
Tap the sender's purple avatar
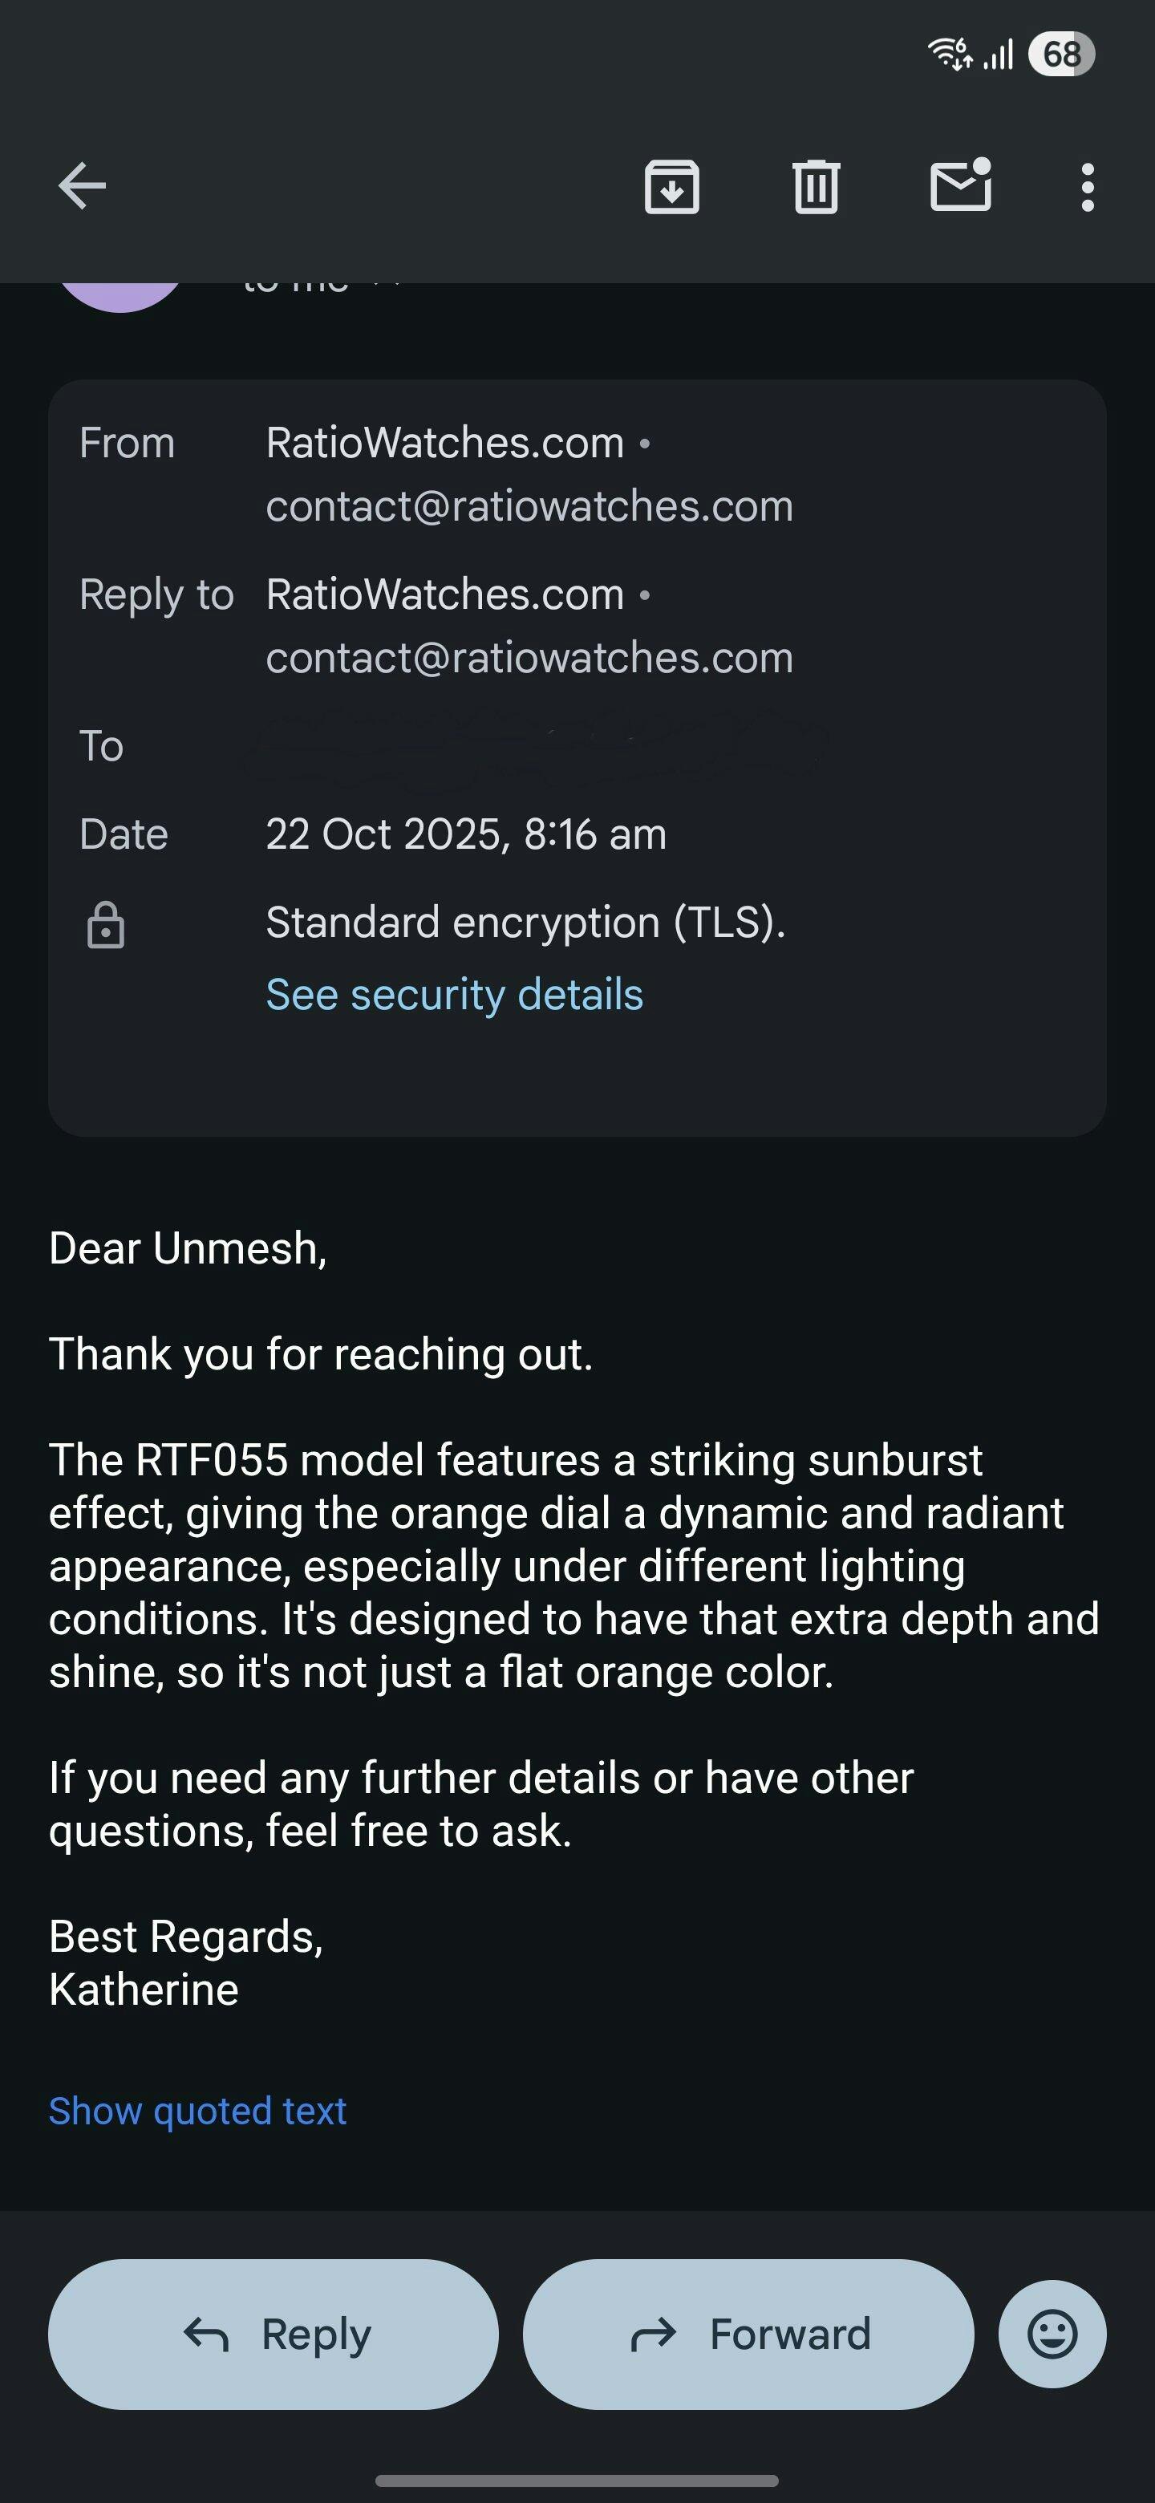click(x=120, y=294)
